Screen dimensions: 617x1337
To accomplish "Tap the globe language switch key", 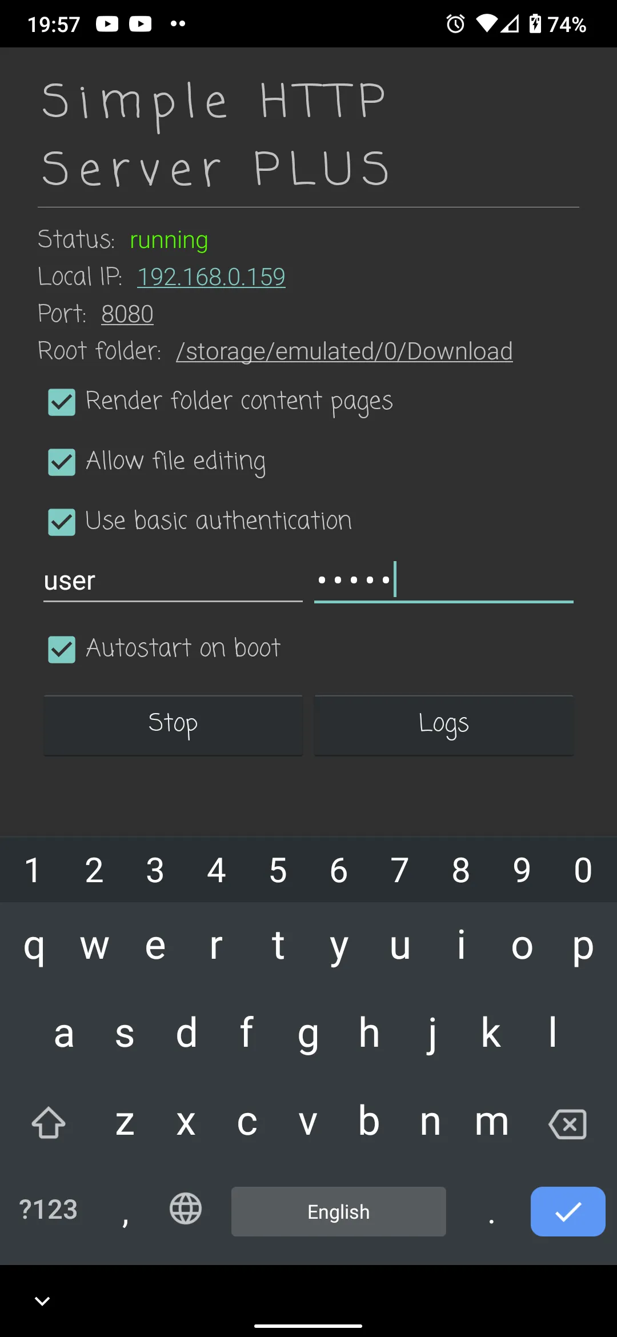I will pos(186,1208).
